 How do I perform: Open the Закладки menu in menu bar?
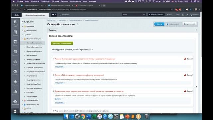point(65,1)
